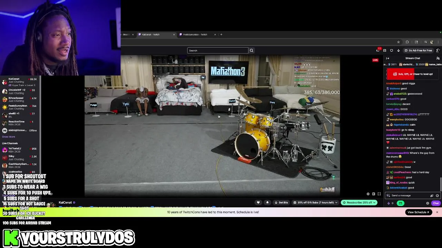Click the Twitch search field
442x248 pixels.
pyautogui.click(x=218, y=51)
